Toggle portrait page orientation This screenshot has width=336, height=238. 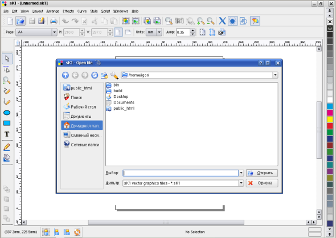point(118,32)
